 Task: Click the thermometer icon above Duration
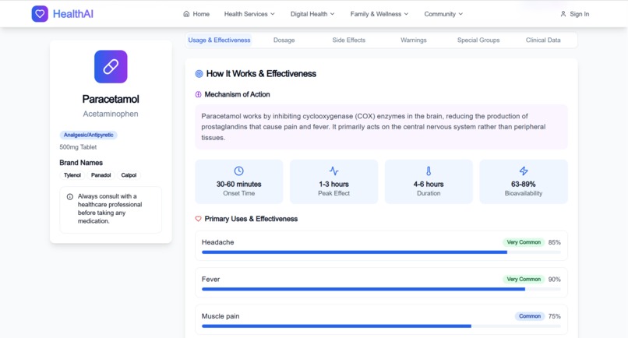click(x=429, y=171)
